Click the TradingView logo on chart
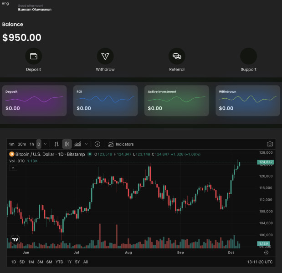 click(15, 240)
